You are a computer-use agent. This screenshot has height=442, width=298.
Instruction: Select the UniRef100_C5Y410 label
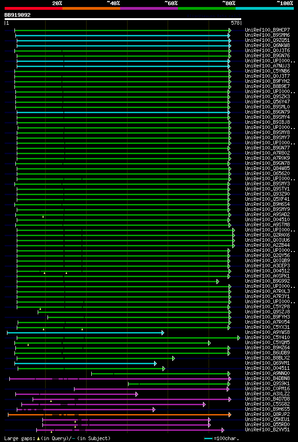coord(268,338)
